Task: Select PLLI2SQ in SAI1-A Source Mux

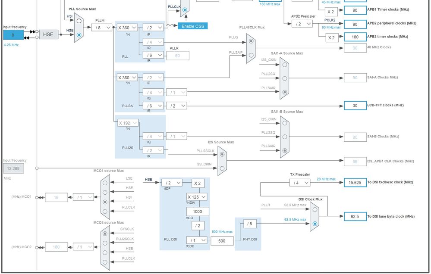Action: [285, 78]
